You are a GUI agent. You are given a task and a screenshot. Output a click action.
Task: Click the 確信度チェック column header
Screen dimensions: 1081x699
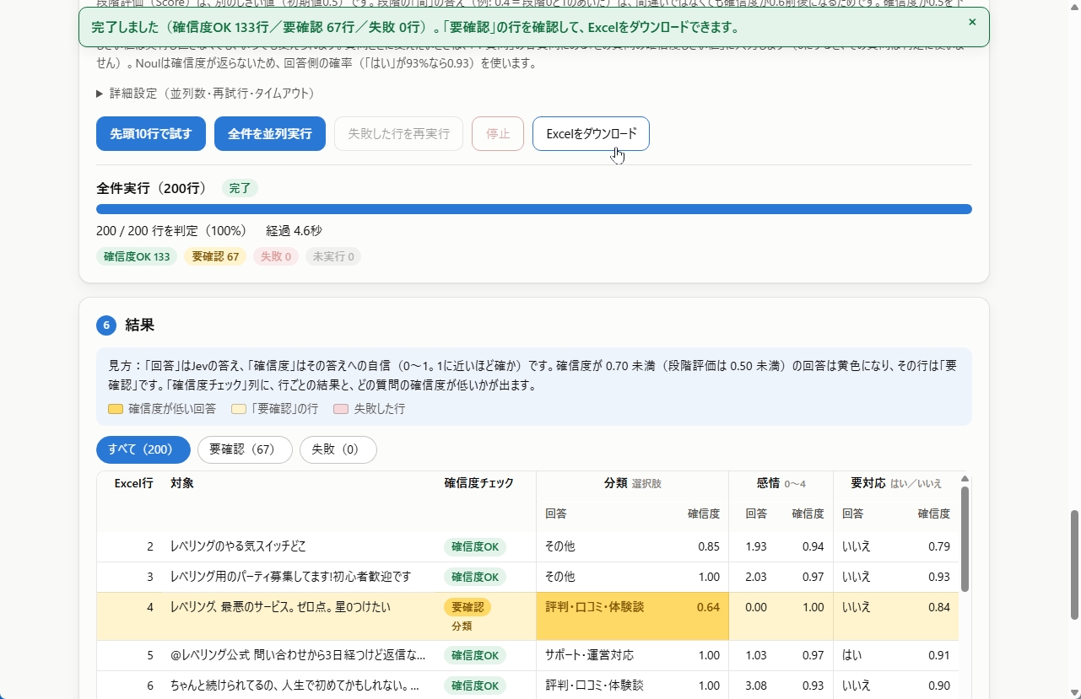pos(478,483)
